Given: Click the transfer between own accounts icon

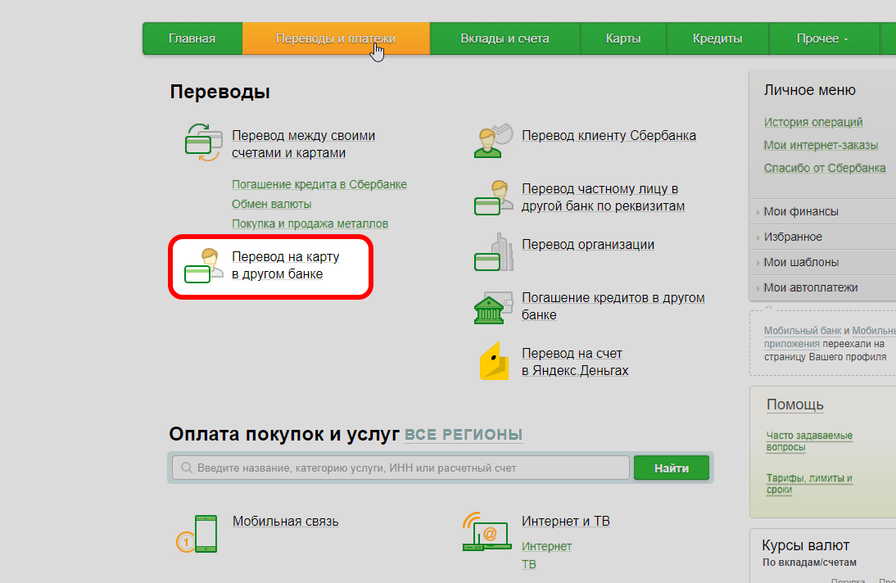Looking at the screenshot, I should [x=203, y=139].
